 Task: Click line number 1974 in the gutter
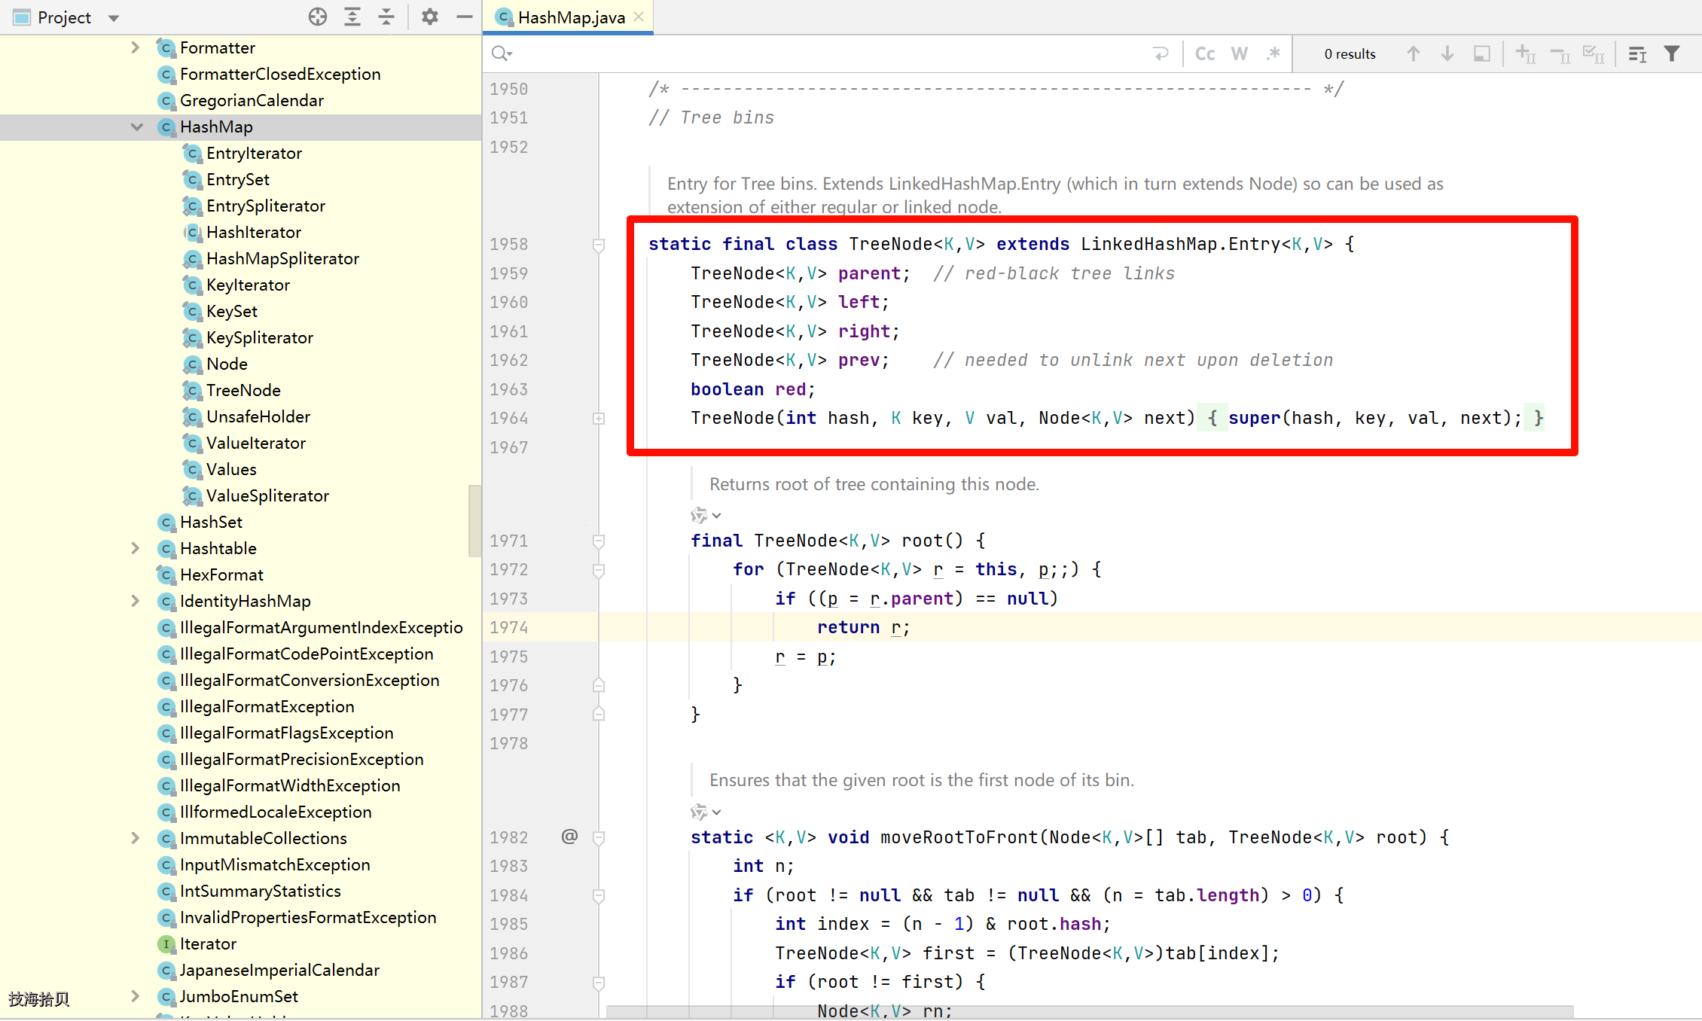coord(509,627)
